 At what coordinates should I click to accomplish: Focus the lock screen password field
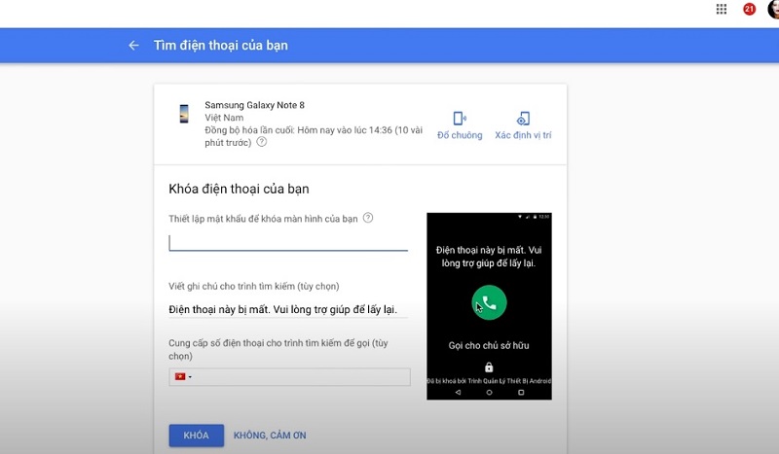coord(288,243)
